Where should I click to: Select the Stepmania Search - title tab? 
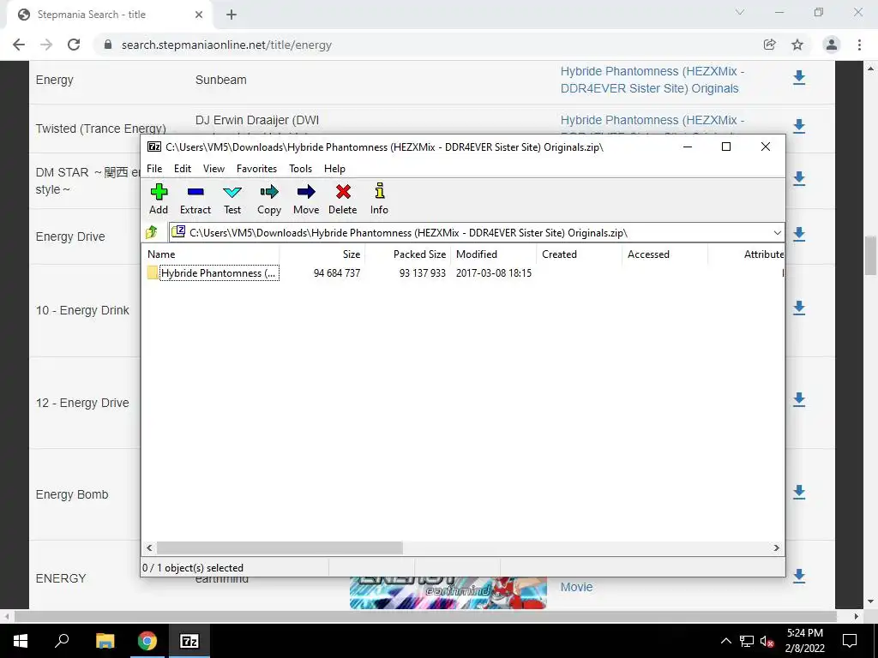pos(109,15)
